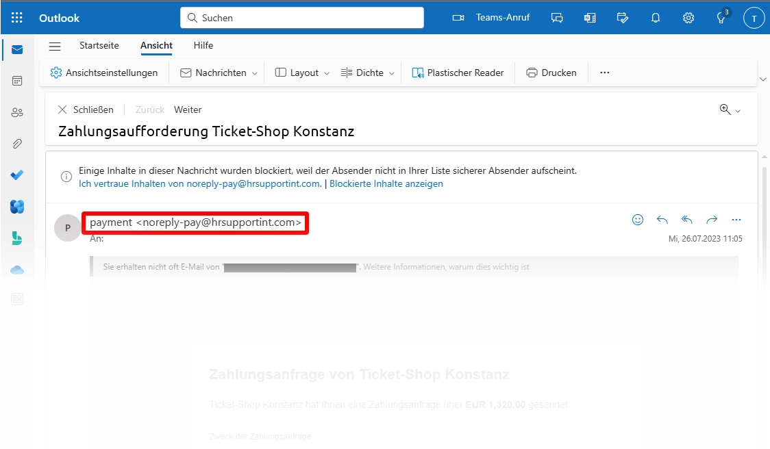
Task: Reply all to the message
Action: [686, 220]
